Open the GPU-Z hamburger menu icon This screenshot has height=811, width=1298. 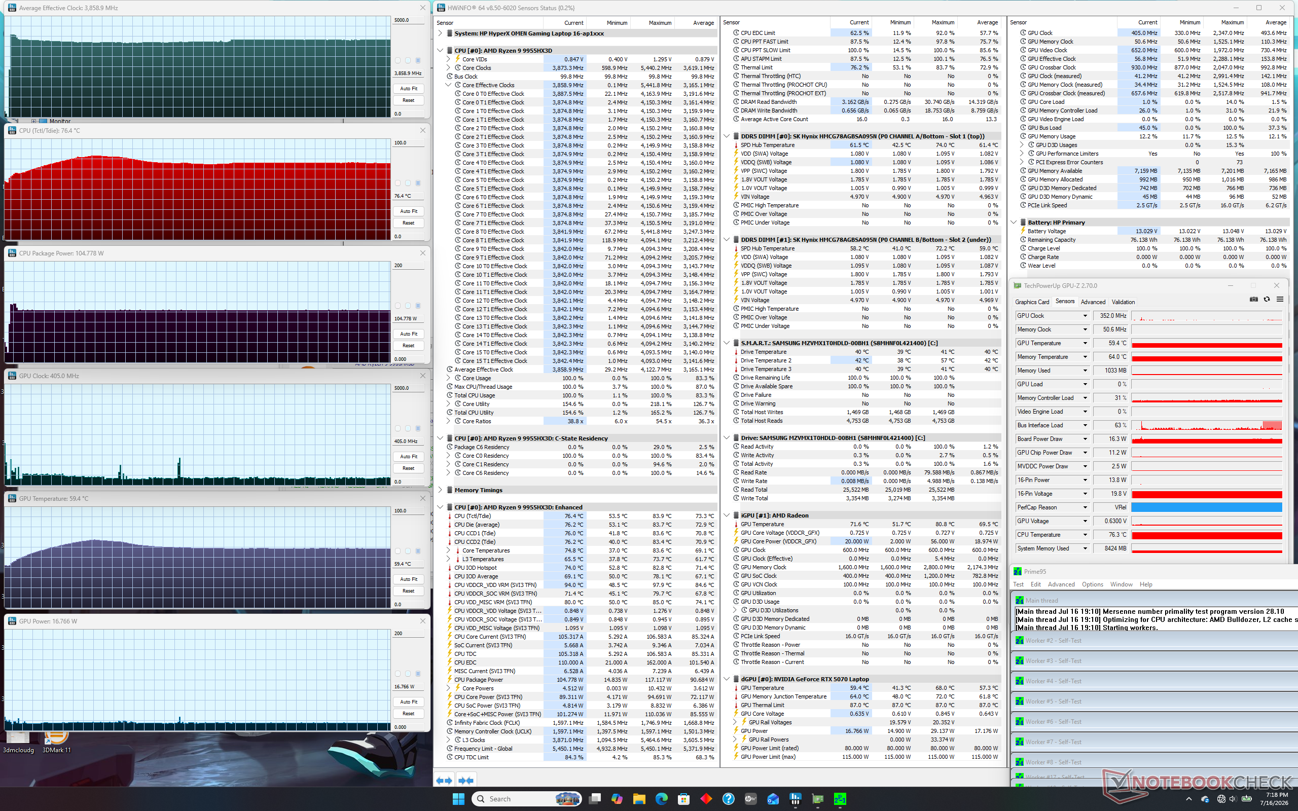(x=1280, y=299)
